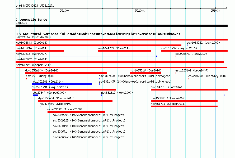Open esv3331005 1000GenomesConsortiumPilotProject label
235x158 pixels.
(135, 82)
